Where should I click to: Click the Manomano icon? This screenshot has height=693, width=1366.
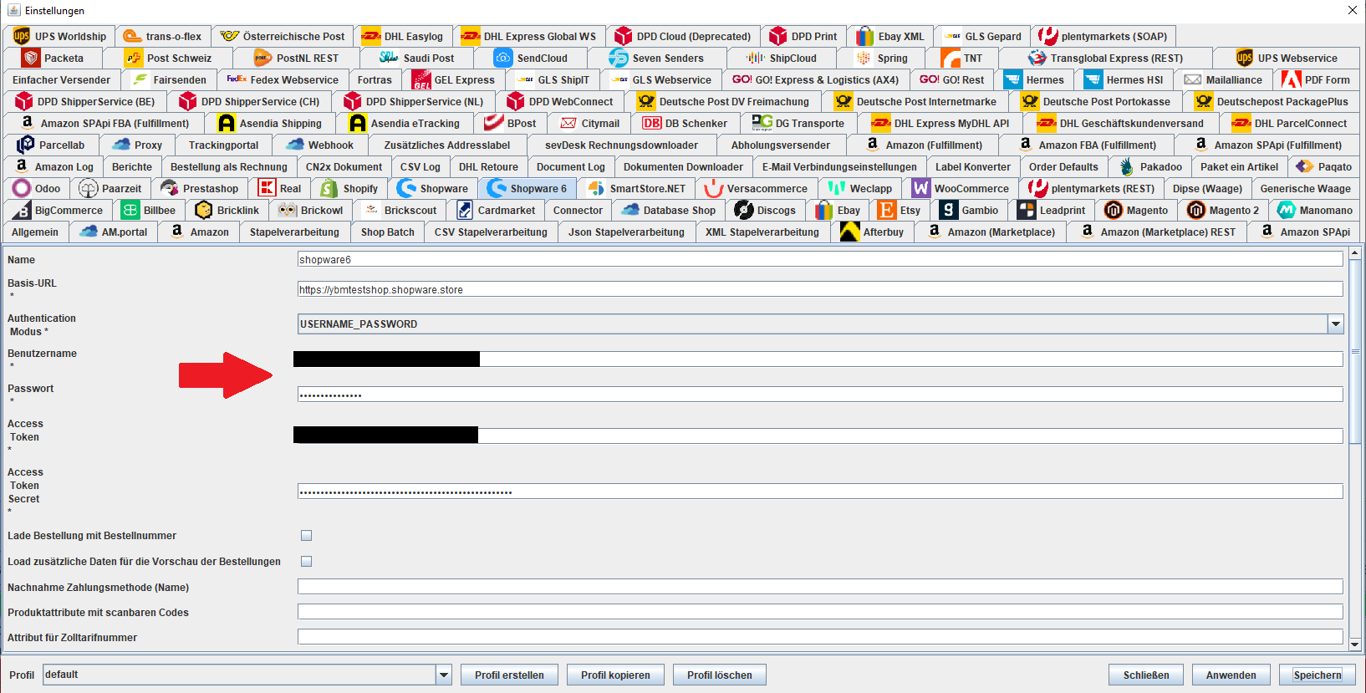tap(1287, 210)
